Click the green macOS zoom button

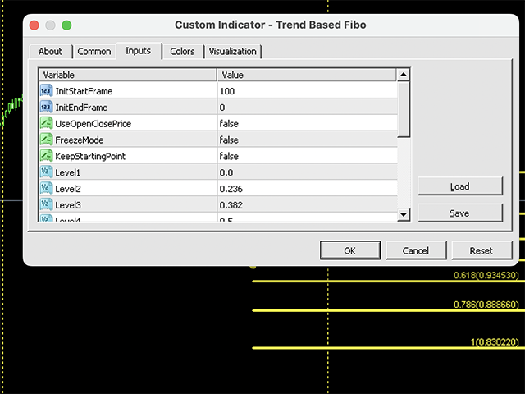pyautogui.click(x=66, y=25)
